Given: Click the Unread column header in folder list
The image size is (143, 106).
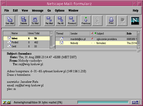Looking at the screenshot, I should [31, 33].
